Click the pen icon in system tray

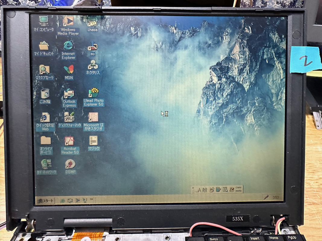click(266, 197)
